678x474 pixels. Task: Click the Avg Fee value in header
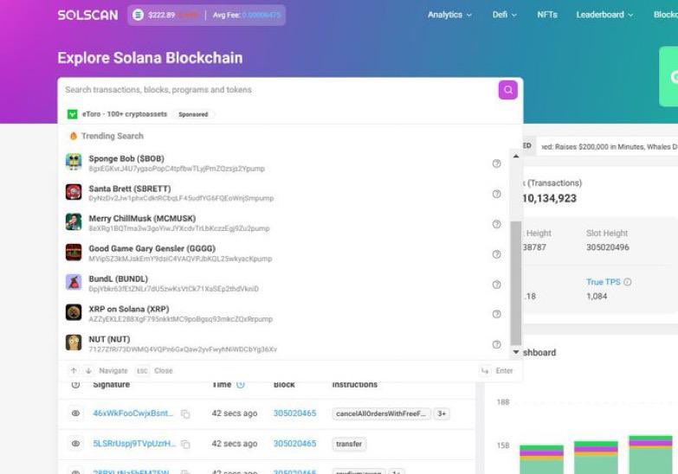click(262, 15)
